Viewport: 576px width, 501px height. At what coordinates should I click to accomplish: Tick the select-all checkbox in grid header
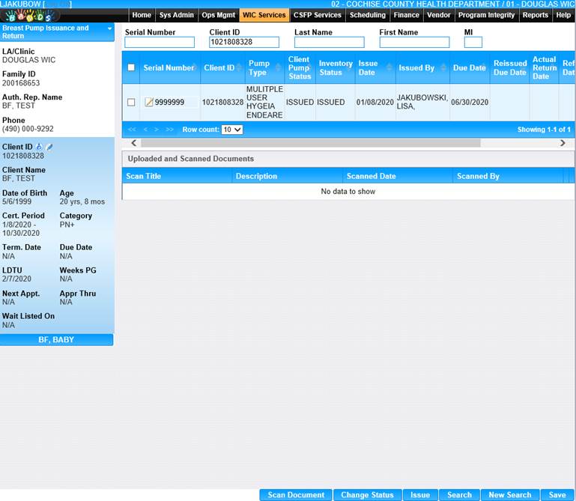tap(131, 67)
